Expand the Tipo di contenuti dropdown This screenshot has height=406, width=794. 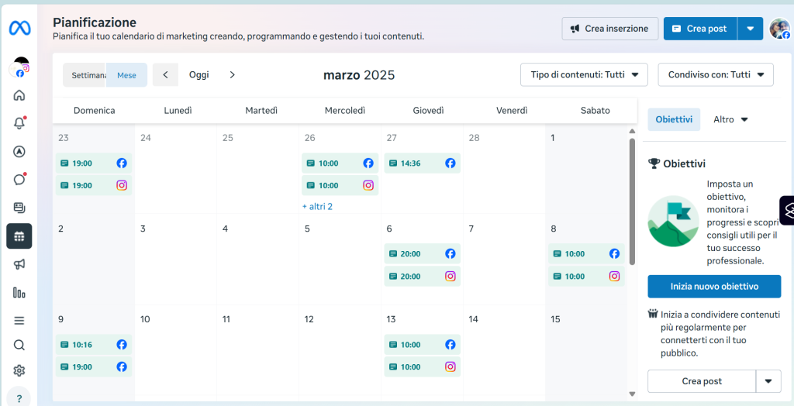[x=585, y=75]
